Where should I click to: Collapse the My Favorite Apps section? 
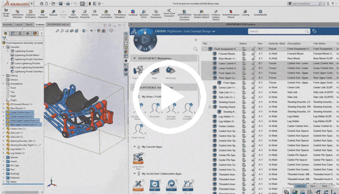click(x=135, y=147)
